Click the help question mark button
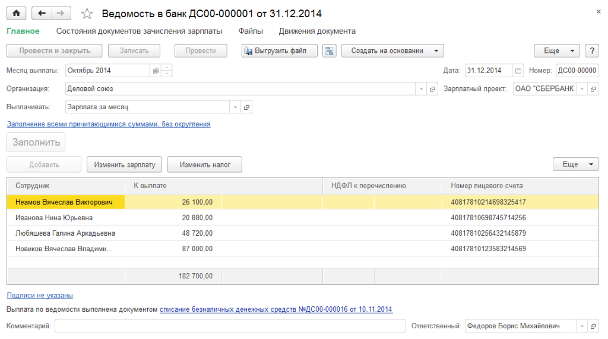 click(x=591, y=51)
